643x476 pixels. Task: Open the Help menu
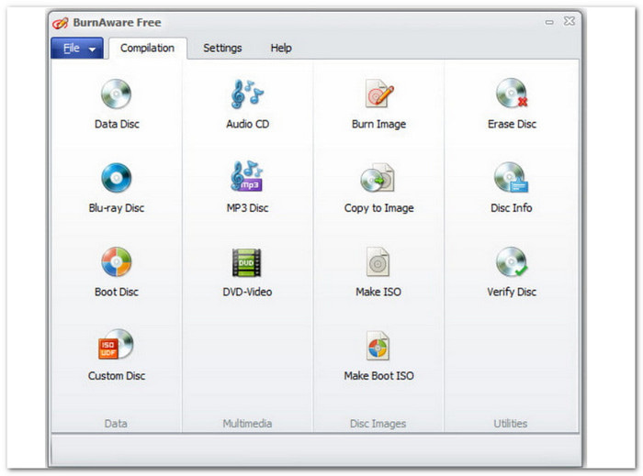281,49
